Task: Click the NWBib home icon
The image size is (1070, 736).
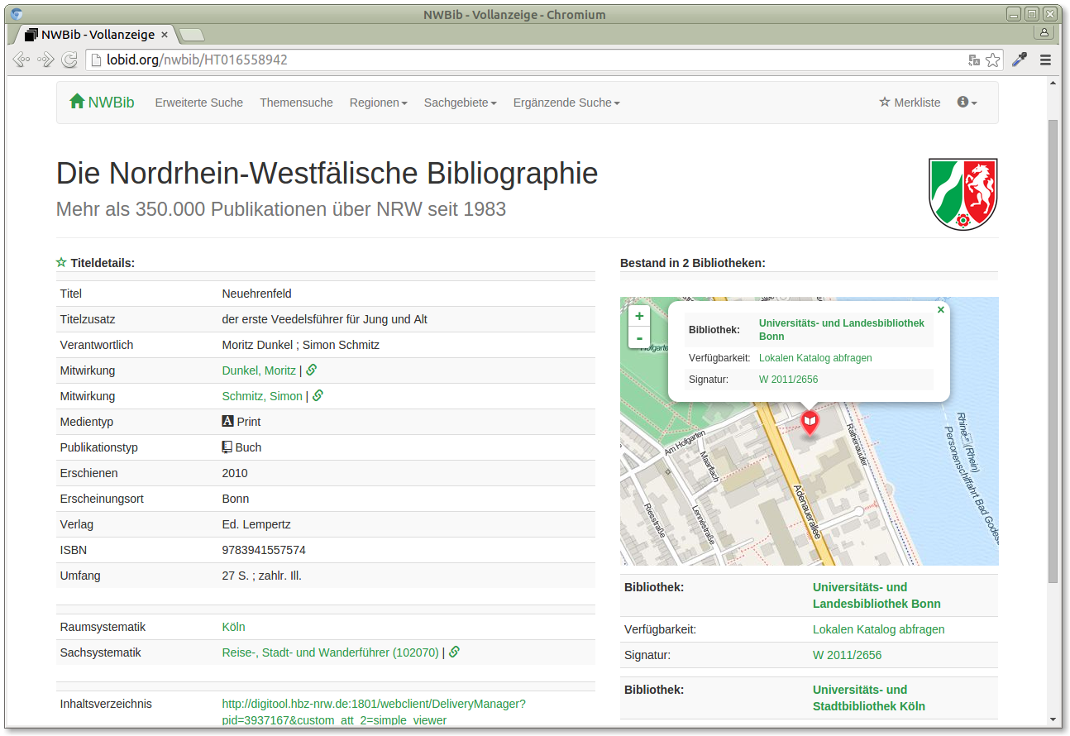Action: coord(77,101)
